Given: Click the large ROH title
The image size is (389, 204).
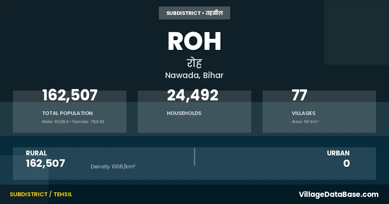Looking at the screenshot, I should (x=194, y=41).
